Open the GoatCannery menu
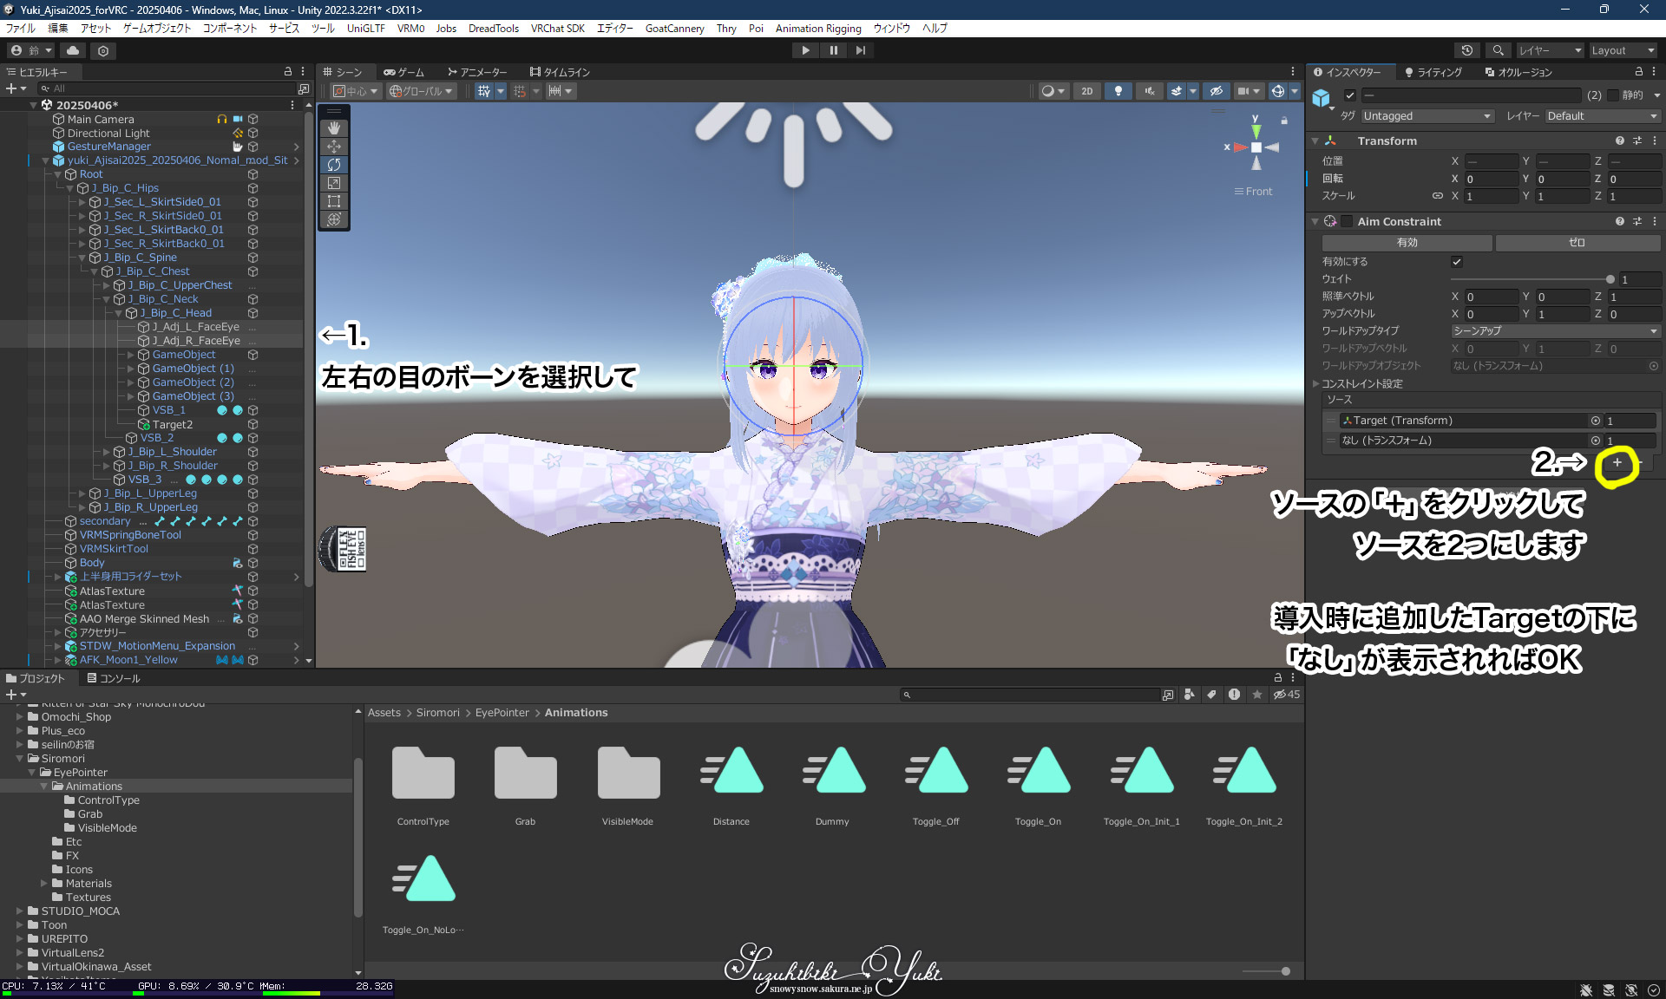 click(x=674, y=29)
